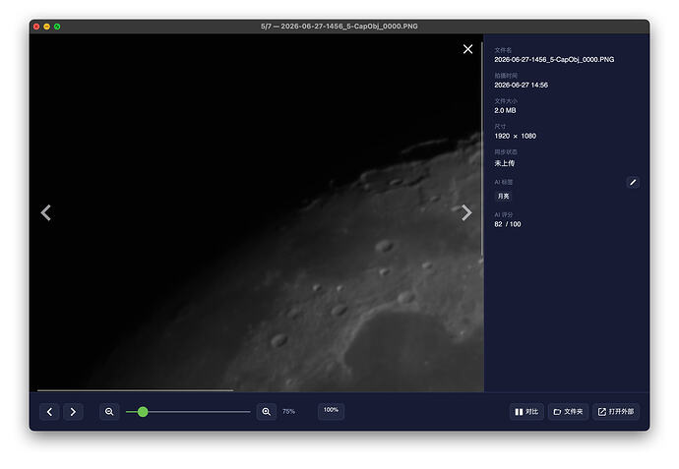Click the vertical scrollbar beside the image

coord(482,148)
